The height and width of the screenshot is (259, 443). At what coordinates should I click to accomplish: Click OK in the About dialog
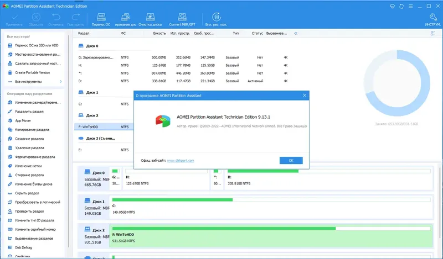click(291, 160)
